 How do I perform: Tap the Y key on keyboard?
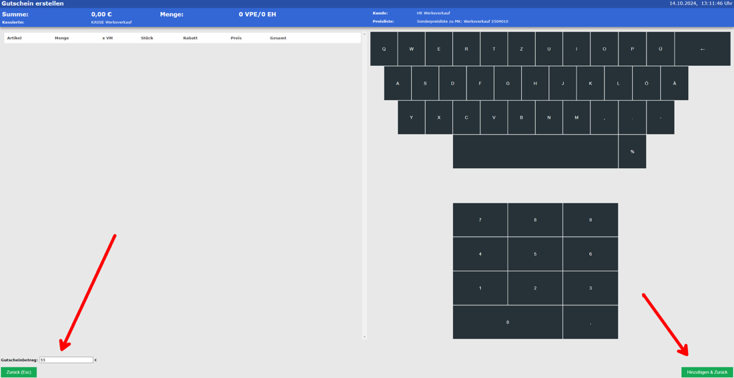(412, 117)
